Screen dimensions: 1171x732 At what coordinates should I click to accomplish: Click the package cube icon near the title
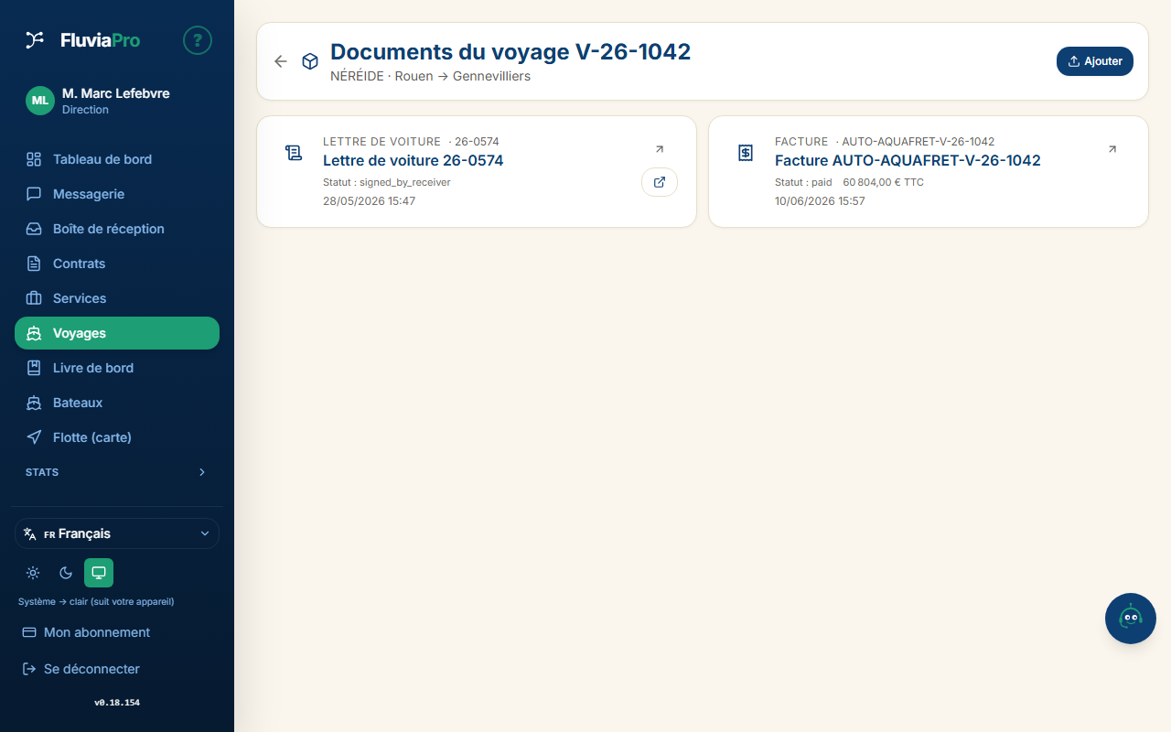click(x=310, y=61)
